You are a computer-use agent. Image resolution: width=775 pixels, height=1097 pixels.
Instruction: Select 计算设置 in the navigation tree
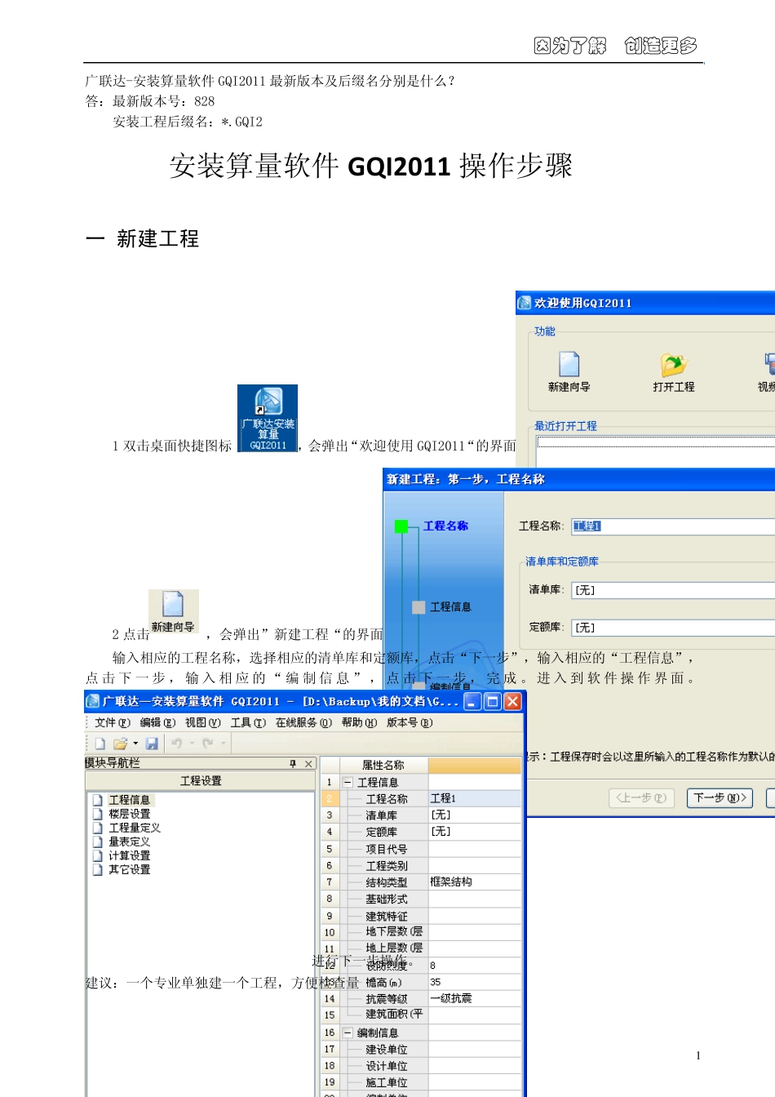[x=130, y=855]
